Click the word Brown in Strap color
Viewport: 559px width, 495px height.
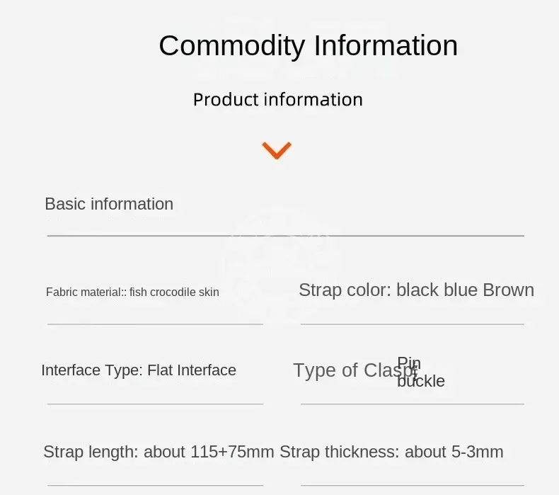[508, 290]
